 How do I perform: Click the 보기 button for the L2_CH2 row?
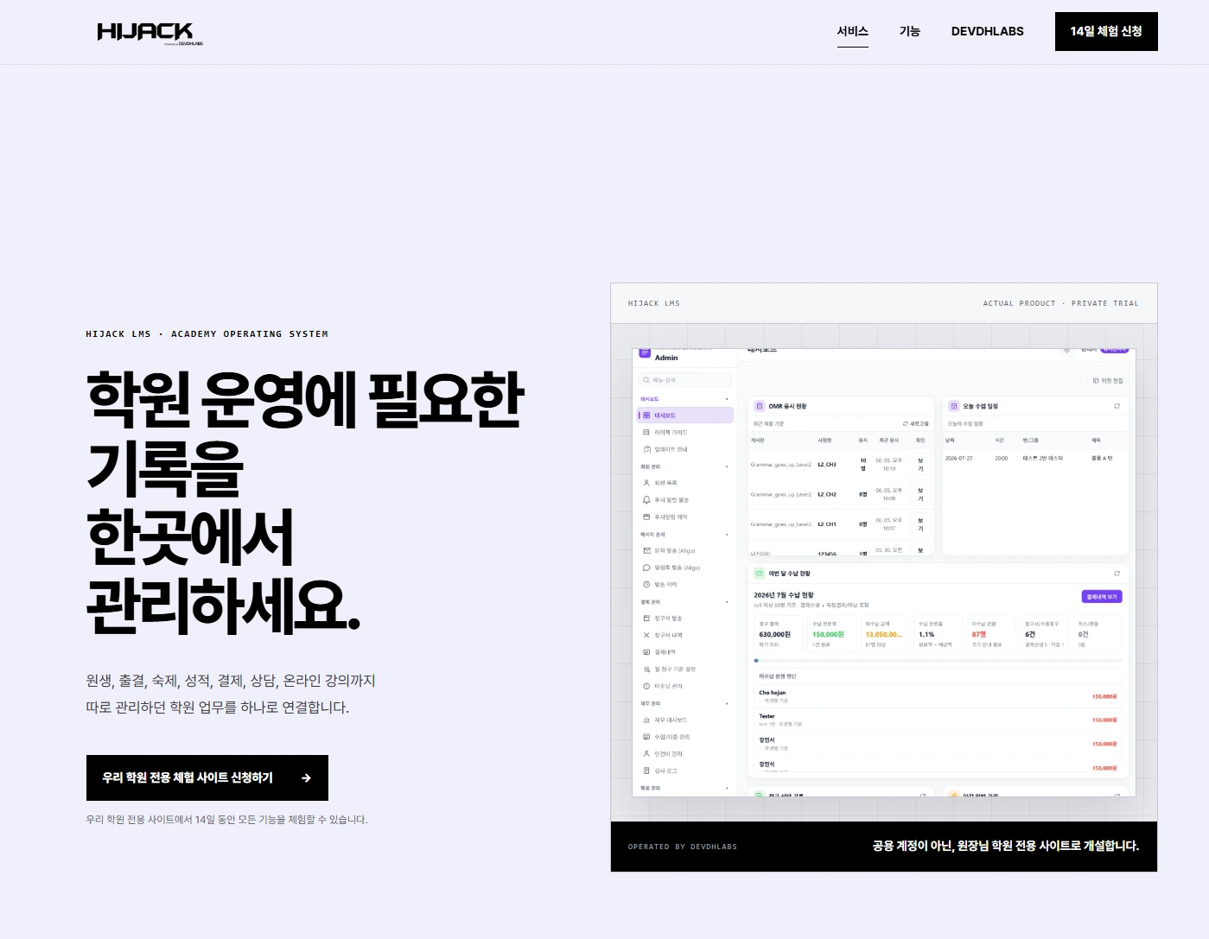click(920, 495)
